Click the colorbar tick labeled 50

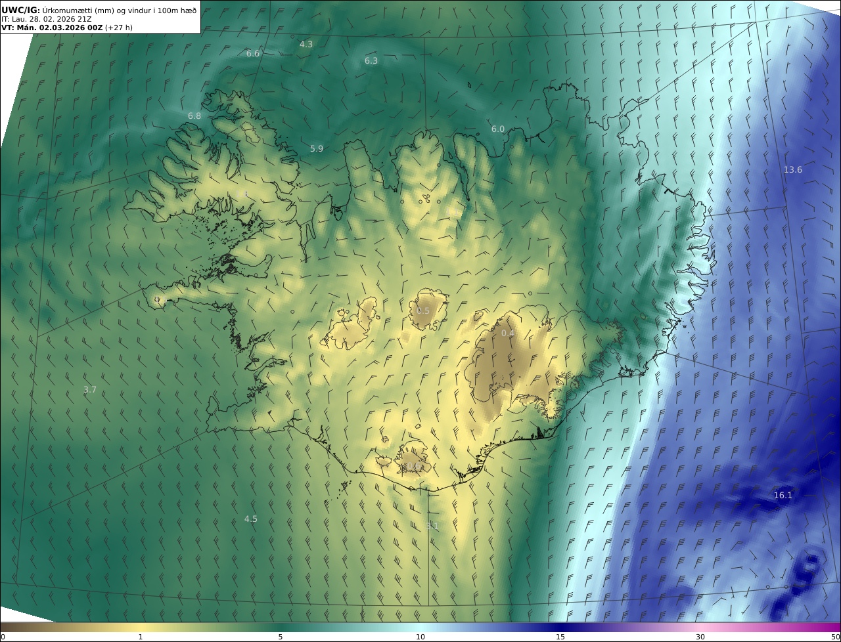click(x=836, y=637)
